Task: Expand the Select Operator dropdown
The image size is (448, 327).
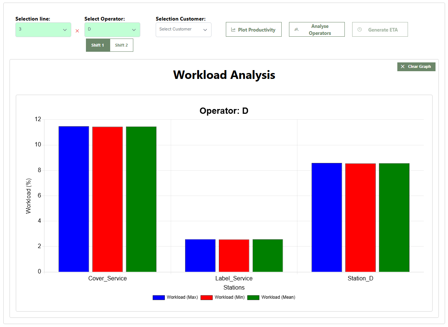Action: [x=112, y=30]
